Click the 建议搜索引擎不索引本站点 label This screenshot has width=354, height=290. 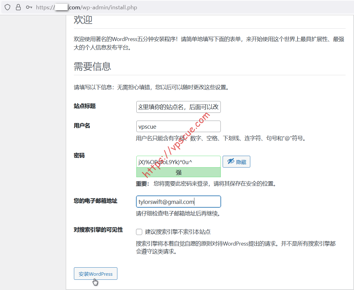click(x=178, y=232)
